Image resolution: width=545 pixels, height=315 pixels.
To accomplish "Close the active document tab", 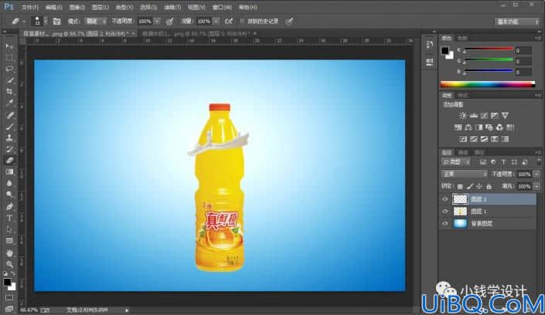I will pos(134,34).
